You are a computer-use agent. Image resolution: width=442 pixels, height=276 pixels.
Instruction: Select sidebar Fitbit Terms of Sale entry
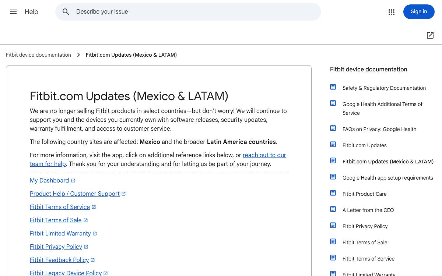(x=365, y=243)
